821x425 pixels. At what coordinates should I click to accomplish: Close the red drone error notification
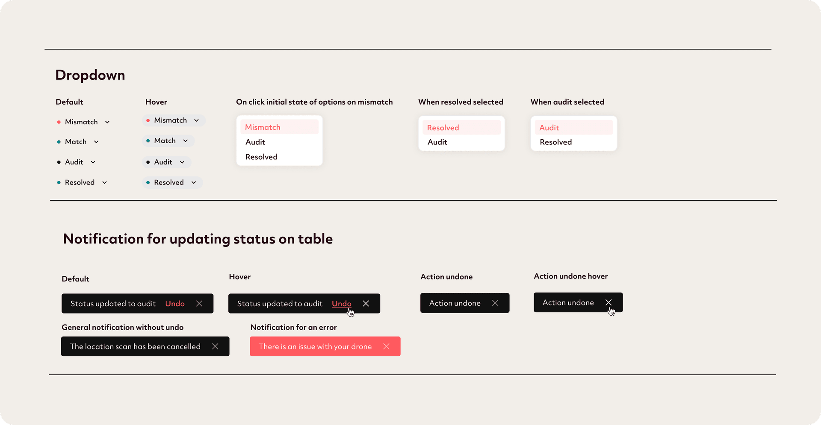(x=386, y=346)
